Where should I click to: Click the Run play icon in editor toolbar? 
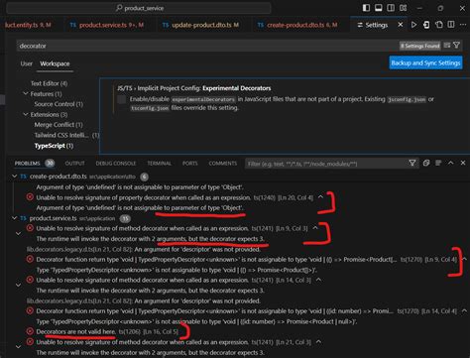(x=413, y=25)
